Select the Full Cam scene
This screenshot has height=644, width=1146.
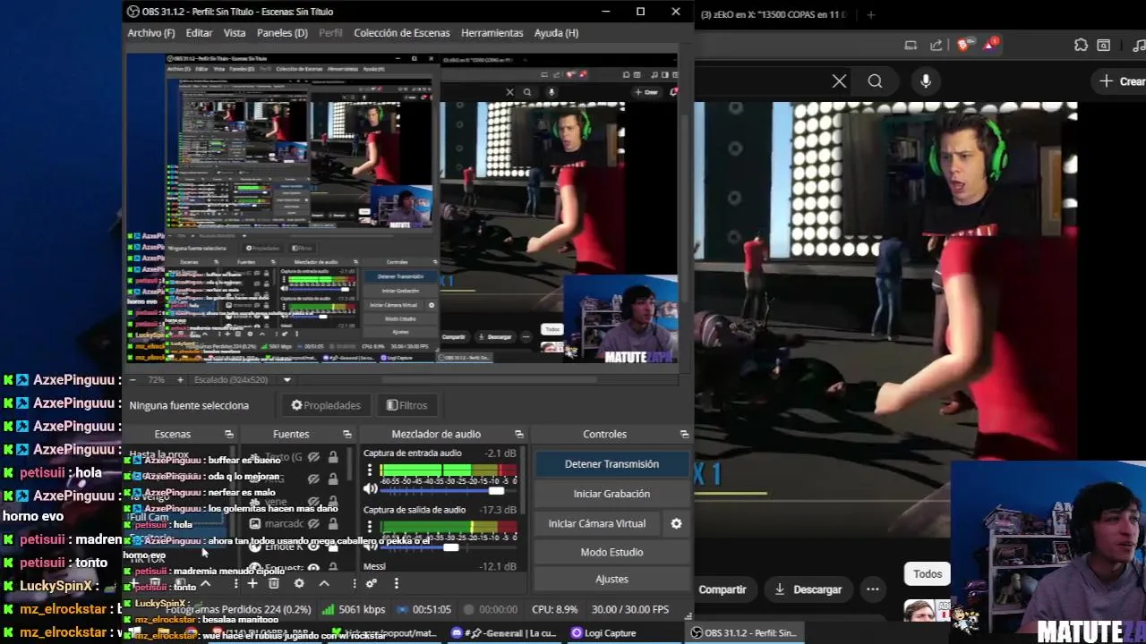coord(150,517)
